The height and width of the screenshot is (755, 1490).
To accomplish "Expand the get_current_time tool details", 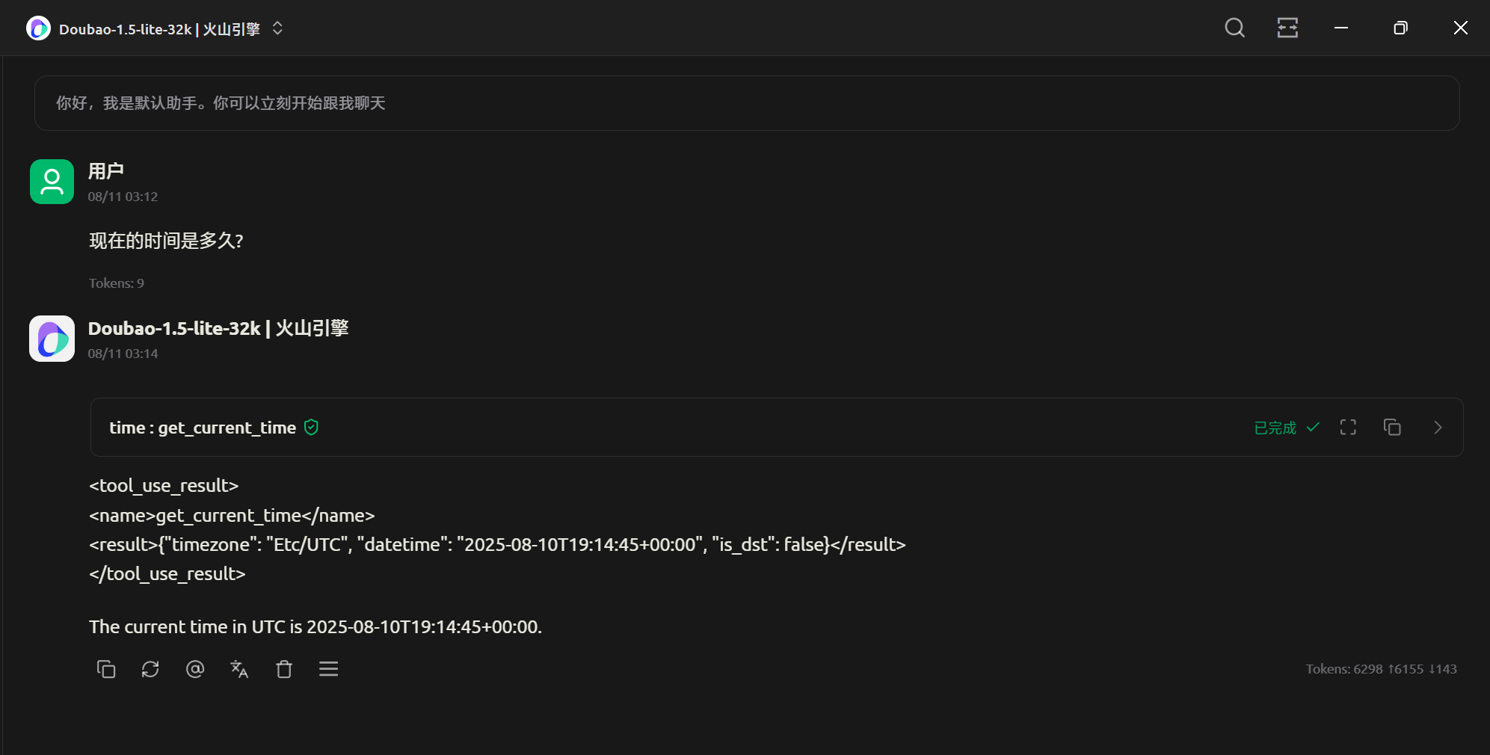I will pyautogui.click(x=1438, y=427).
